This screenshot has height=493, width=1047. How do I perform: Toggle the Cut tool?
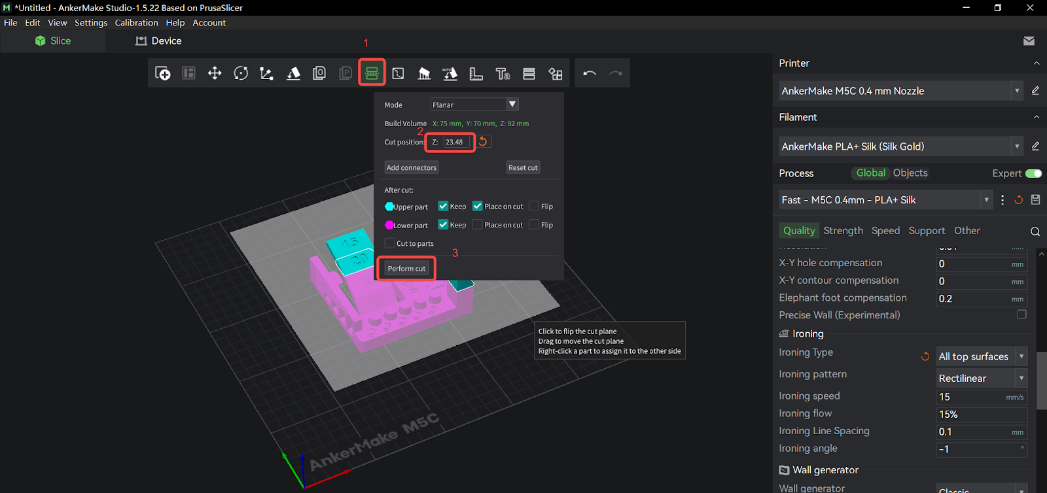coord(372,73)
